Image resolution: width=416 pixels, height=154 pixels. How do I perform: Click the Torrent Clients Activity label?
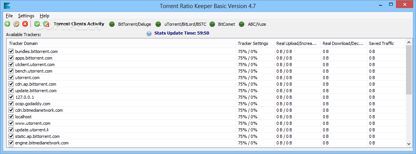[x=79, y=24]
